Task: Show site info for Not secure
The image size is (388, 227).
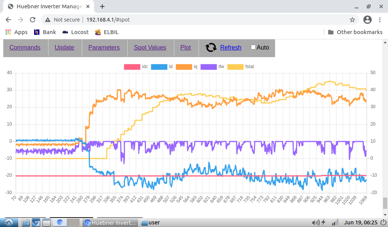Action: (63, 20)
